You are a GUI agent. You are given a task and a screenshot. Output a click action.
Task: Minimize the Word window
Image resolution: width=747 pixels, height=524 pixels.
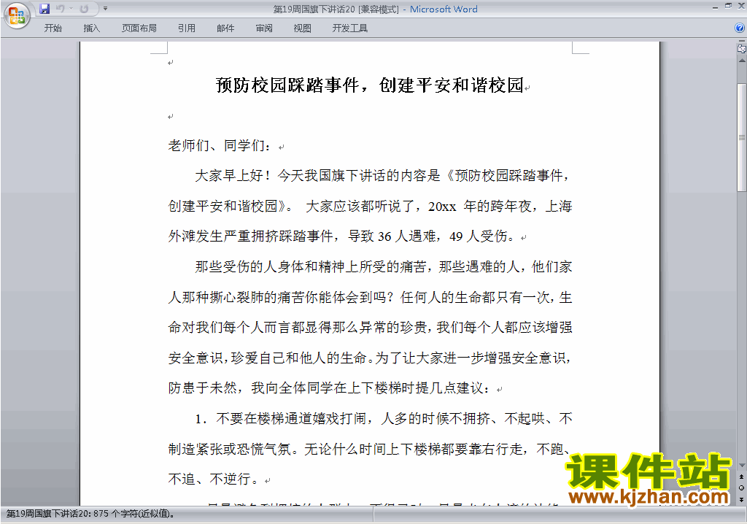[715, 6]
